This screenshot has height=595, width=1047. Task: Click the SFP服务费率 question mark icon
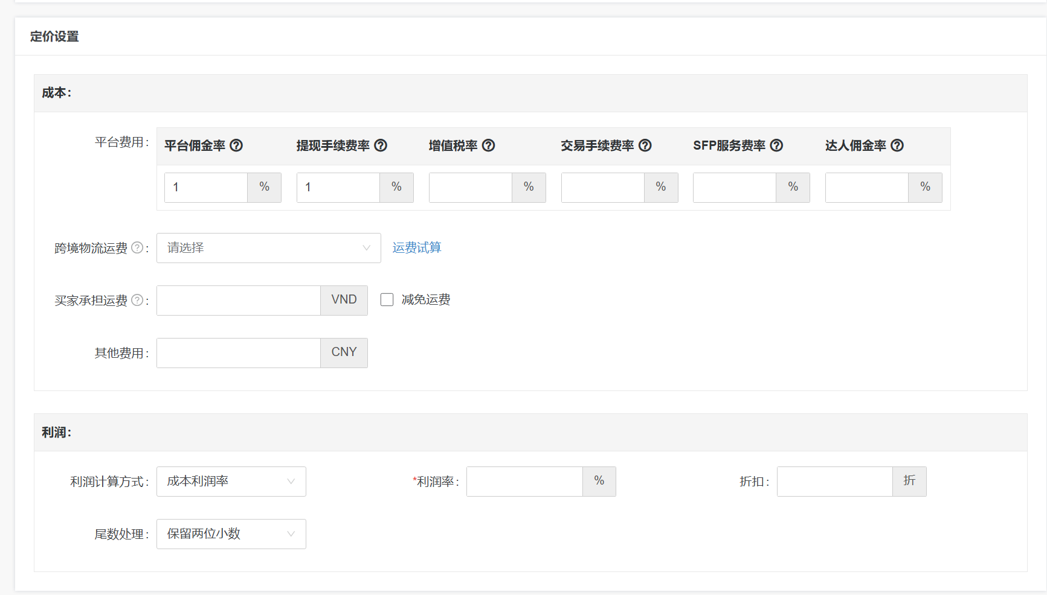(777, 145)
